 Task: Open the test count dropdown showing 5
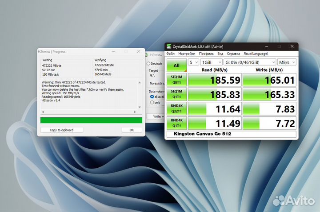(193, 62)
